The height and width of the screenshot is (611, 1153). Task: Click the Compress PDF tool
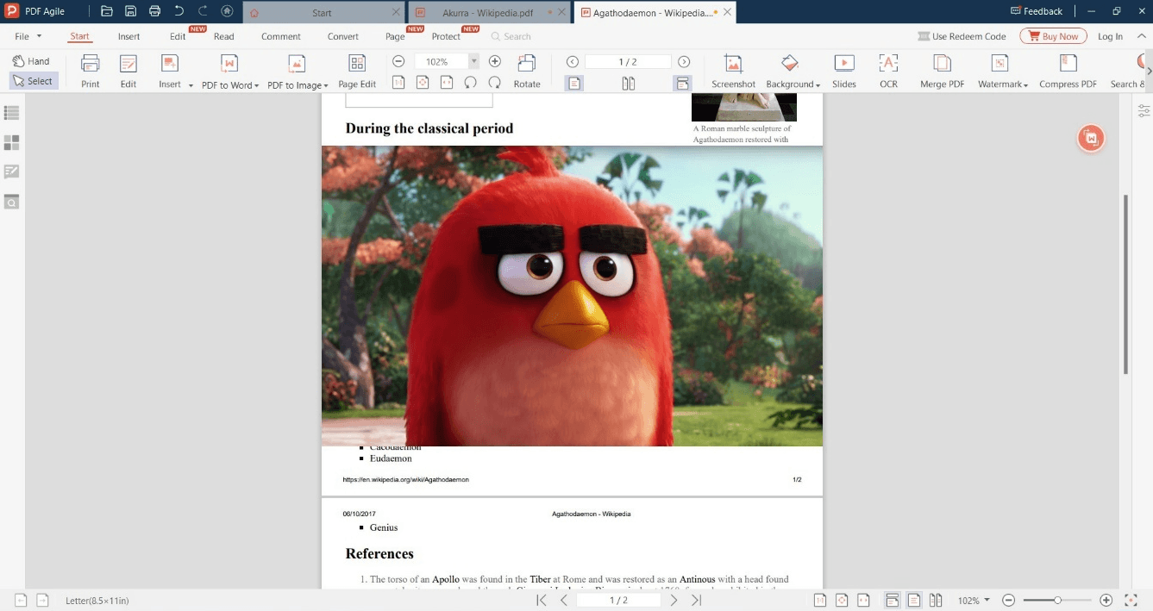1068,71
